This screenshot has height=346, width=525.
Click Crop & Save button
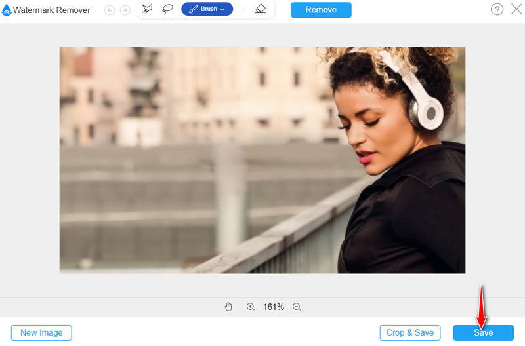pyautogui.click(x=409, y=332)
